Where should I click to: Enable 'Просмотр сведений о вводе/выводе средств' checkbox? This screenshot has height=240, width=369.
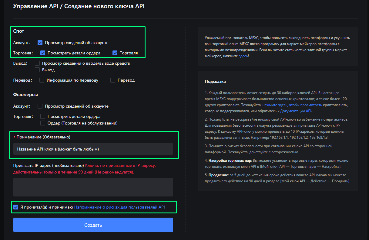(x=37, y=63)
